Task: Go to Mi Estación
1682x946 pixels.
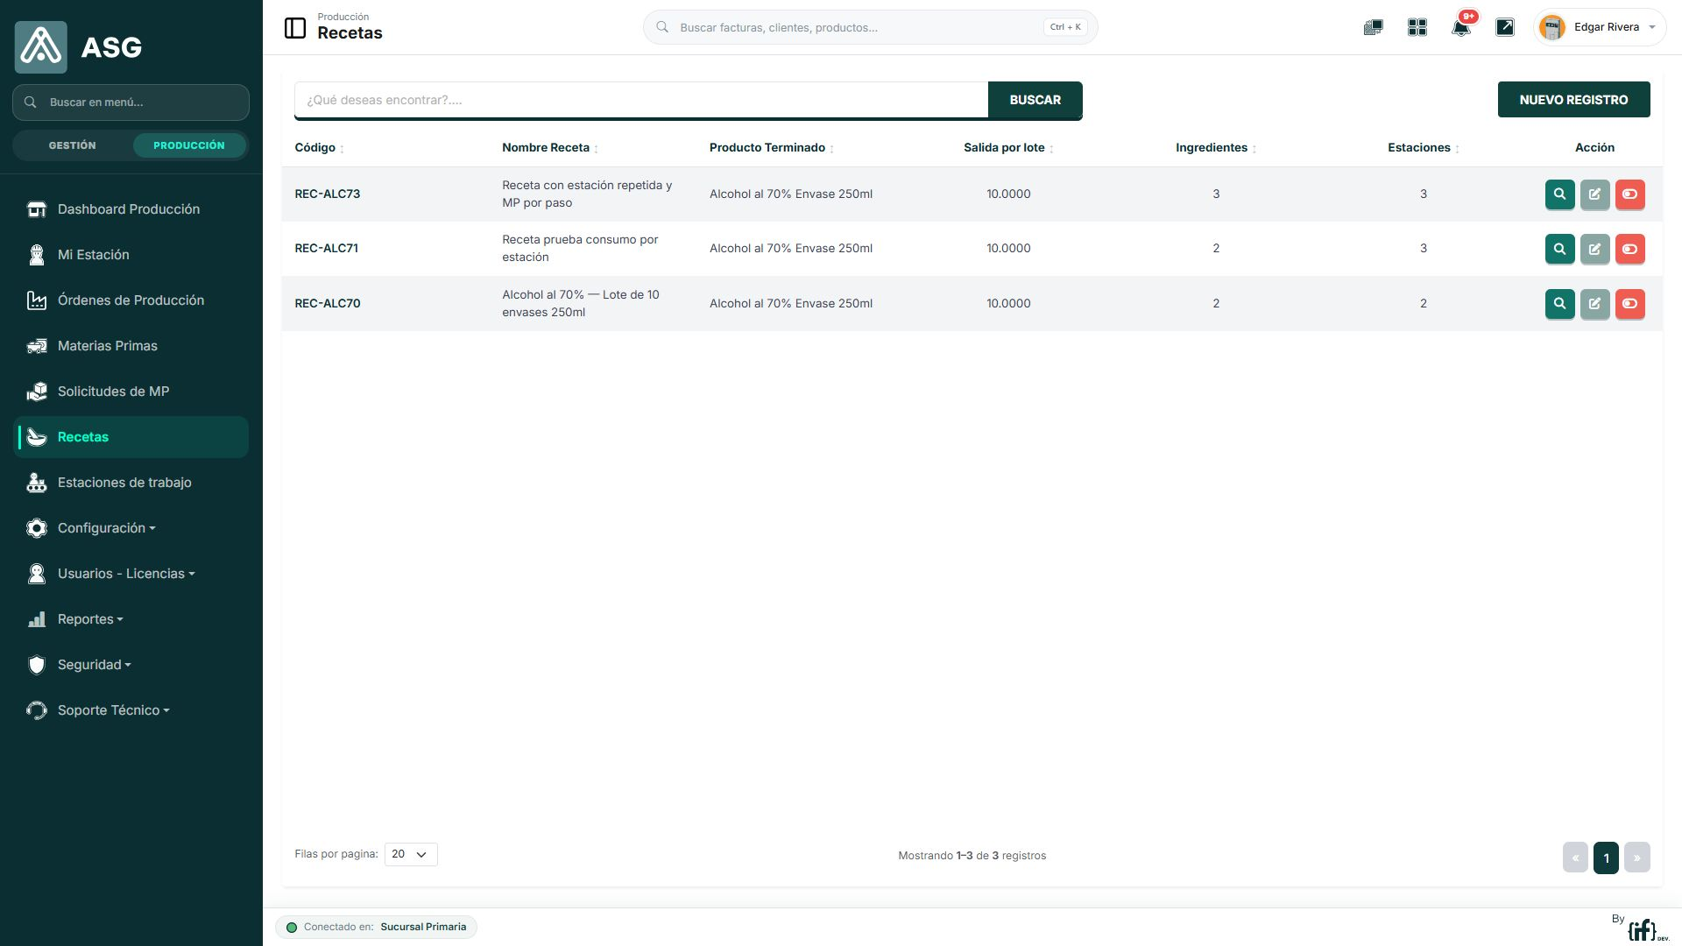Action: (x=131, y=255)
